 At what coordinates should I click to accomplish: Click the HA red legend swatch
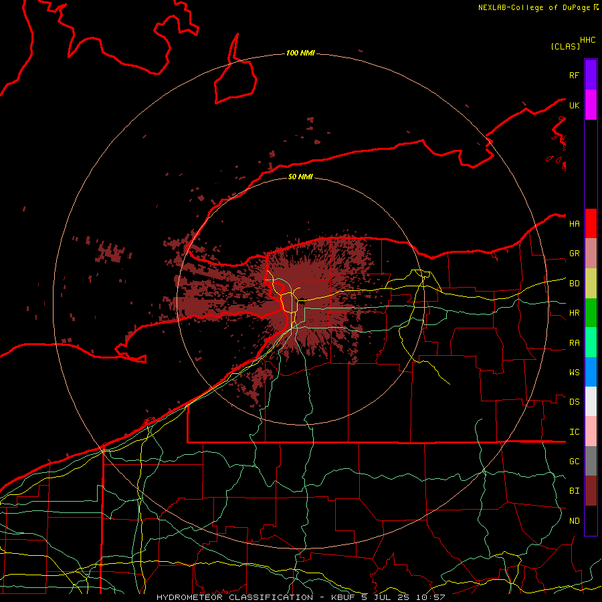[591, 223]
